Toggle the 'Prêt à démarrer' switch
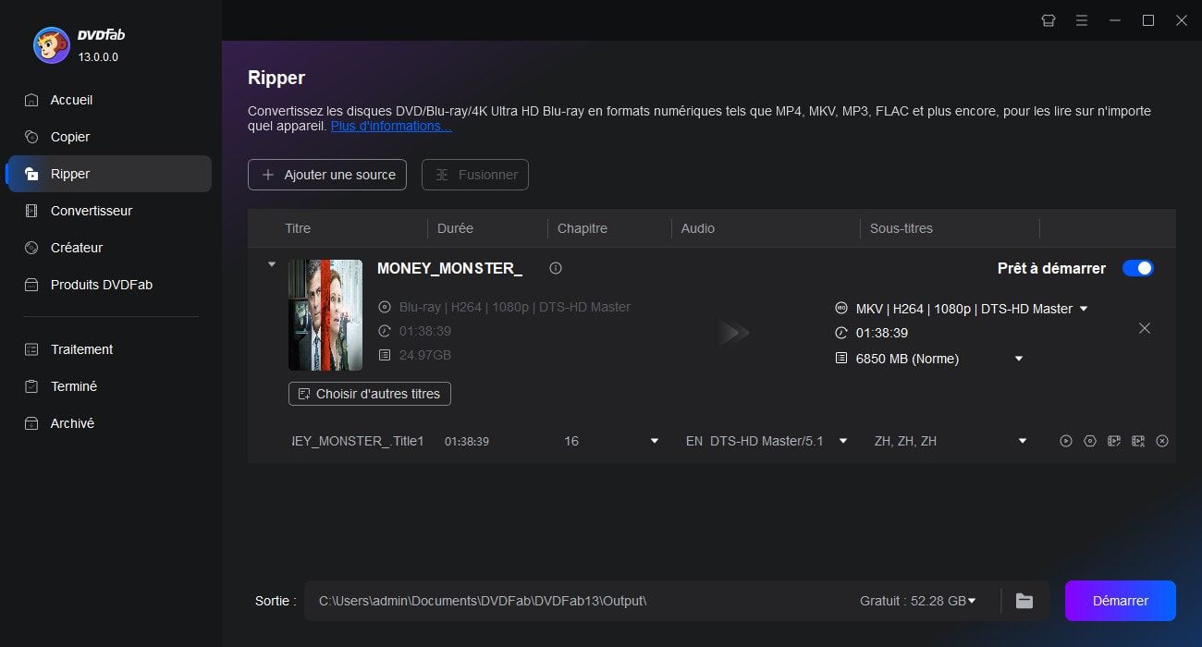This screenshot has width=1202, height=647. pyautogui.click(x=1138, y=268)
